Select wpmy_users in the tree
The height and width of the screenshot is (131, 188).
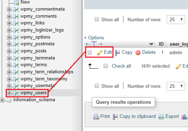34,93
